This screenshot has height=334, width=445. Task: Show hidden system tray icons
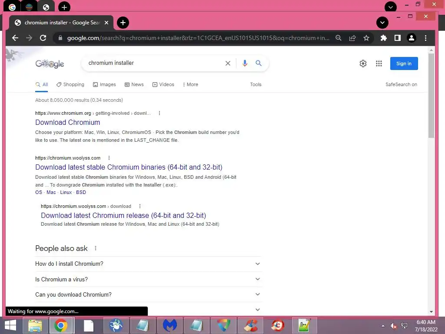point(383,326)
